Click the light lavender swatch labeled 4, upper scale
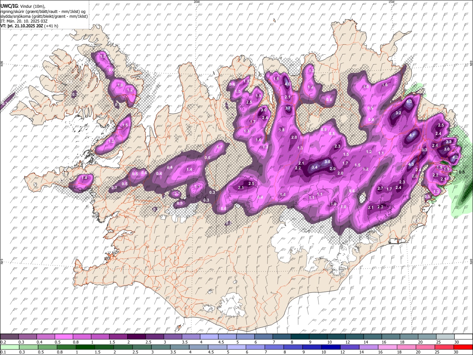The image size is (473, 355). click(x=208, y=337)
